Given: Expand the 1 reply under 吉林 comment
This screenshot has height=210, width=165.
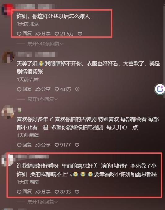Looking at the screenshot, I should point(42,99).
